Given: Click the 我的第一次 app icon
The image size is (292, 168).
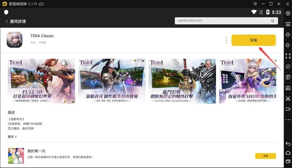Looking at the screenshot, I should 16,156.
